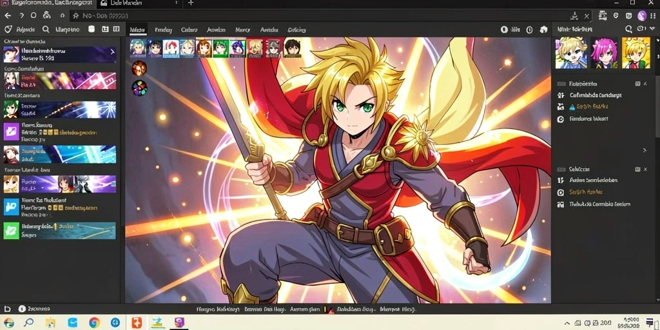Select the first underlined tab above artwork
Viewport: 660px width, 330px height.
pos(138,30)
